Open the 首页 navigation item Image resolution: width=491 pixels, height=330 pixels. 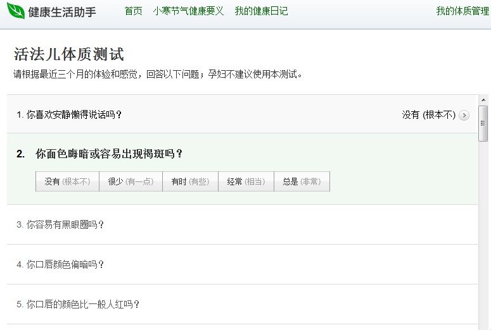tap(134, 11)
